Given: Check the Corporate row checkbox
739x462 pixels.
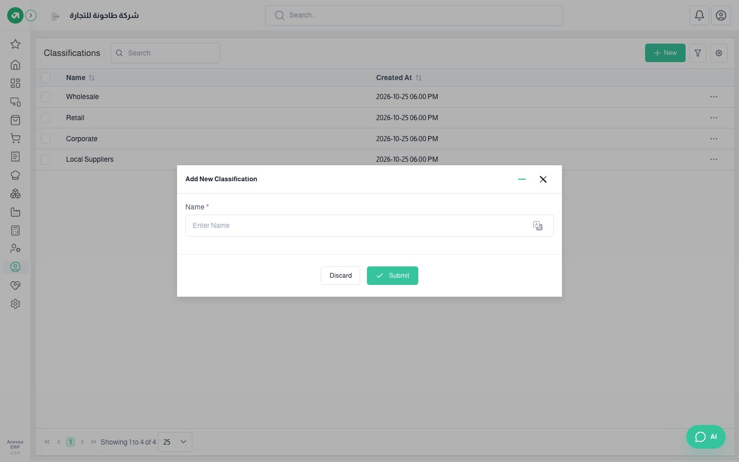Looking at the screenshot, I should 46,139.
